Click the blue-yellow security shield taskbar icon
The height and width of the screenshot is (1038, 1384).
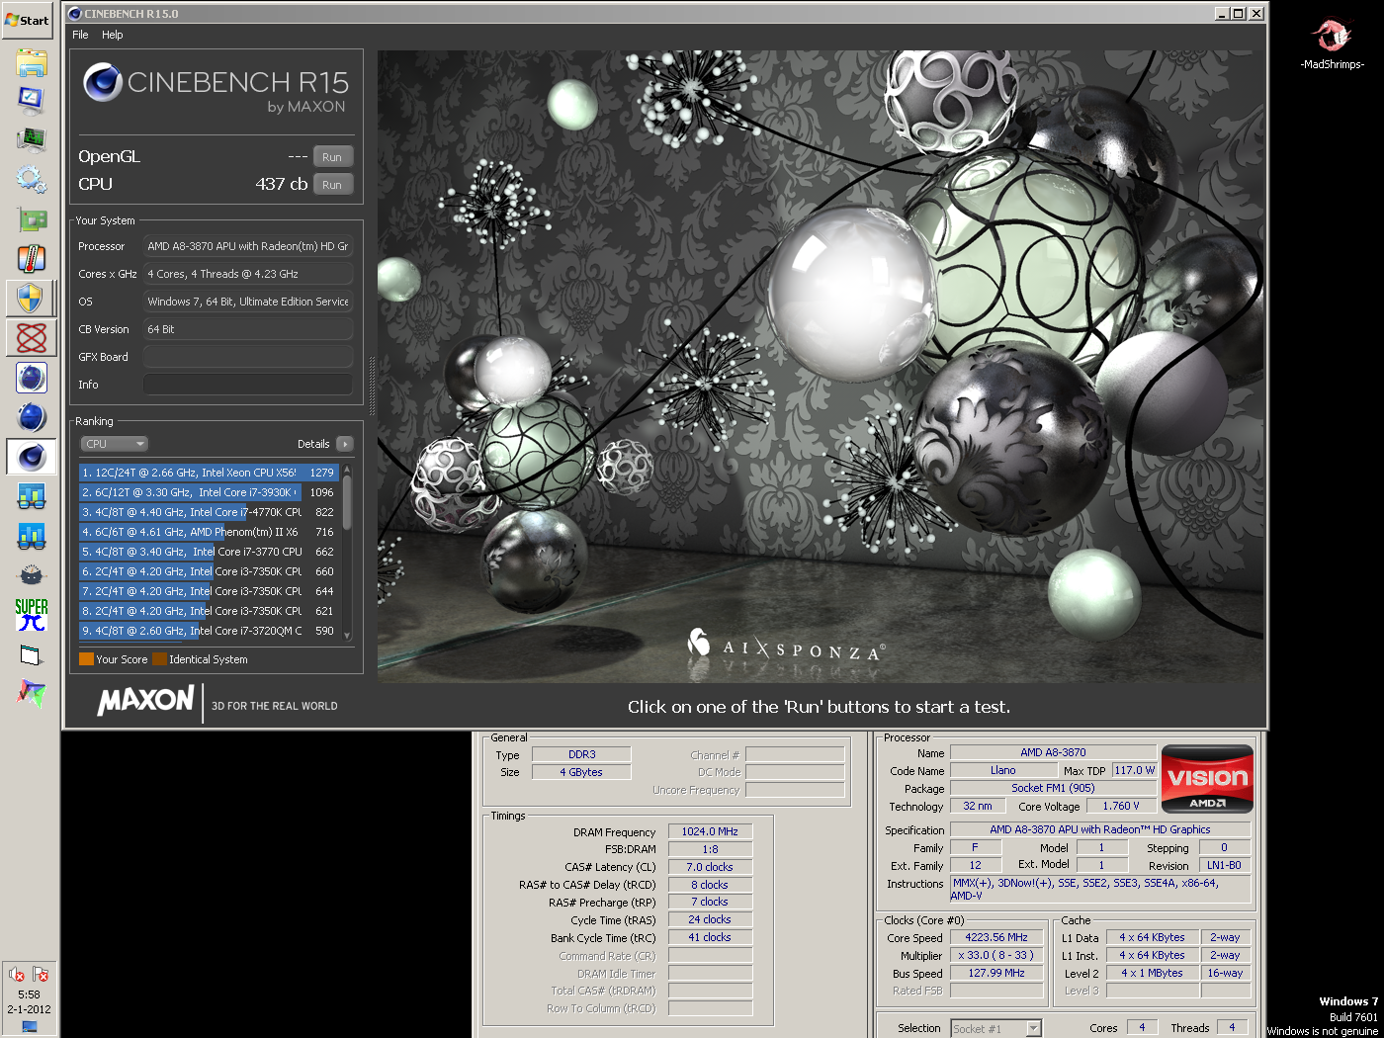pos(31,298)
